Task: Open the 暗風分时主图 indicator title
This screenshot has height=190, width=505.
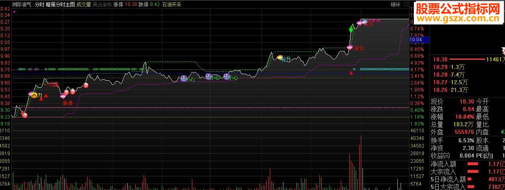Action: pos(60,5)
